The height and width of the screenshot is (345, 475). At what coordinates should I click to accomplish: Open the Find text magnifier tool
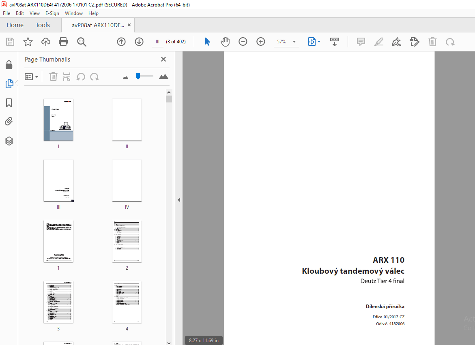[x=82, y=42]
